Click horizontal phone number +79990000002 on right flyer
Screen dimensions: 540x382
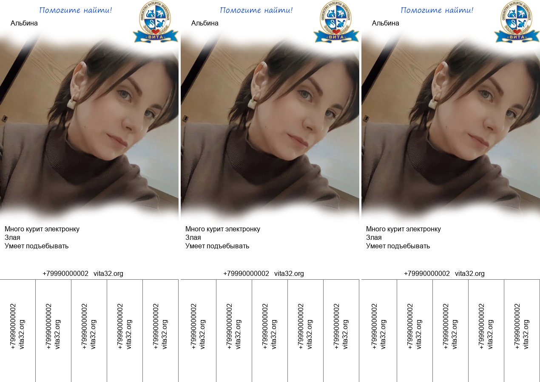tap(426, 274)
